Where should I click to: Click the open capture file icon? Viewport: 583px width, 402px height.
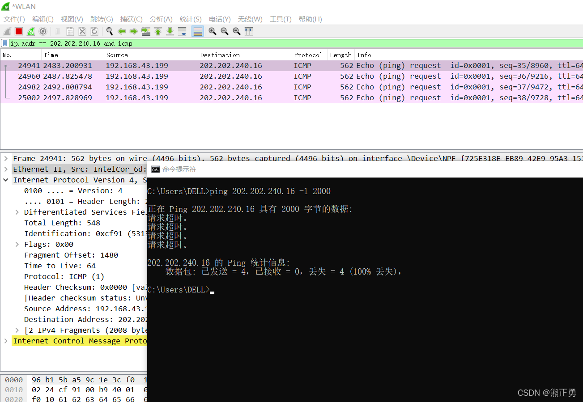(58, 31)
